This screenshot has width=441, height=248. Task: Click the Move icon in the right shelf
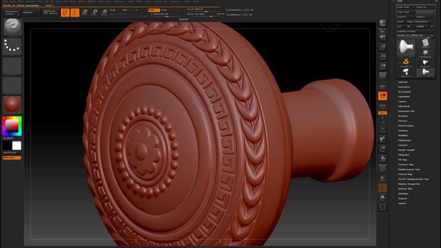(x=382, y=139)
